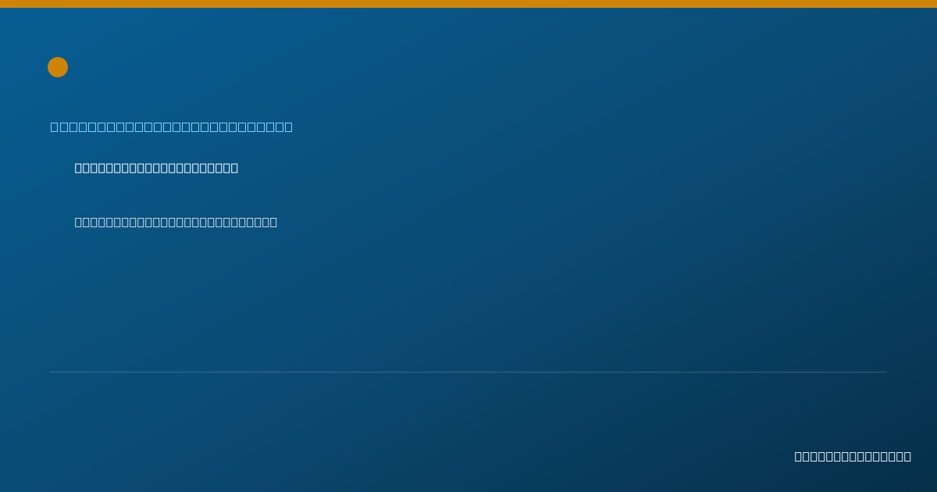The width and height of the screenshot is (937, 492).
Task: Click the second indented white text line
Action: 176,222
